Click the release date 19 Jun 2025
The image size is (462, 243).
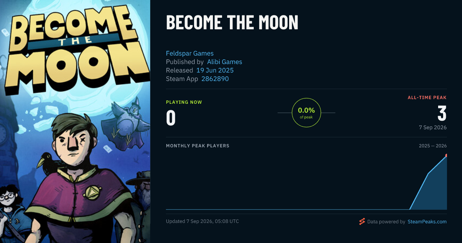215,70
